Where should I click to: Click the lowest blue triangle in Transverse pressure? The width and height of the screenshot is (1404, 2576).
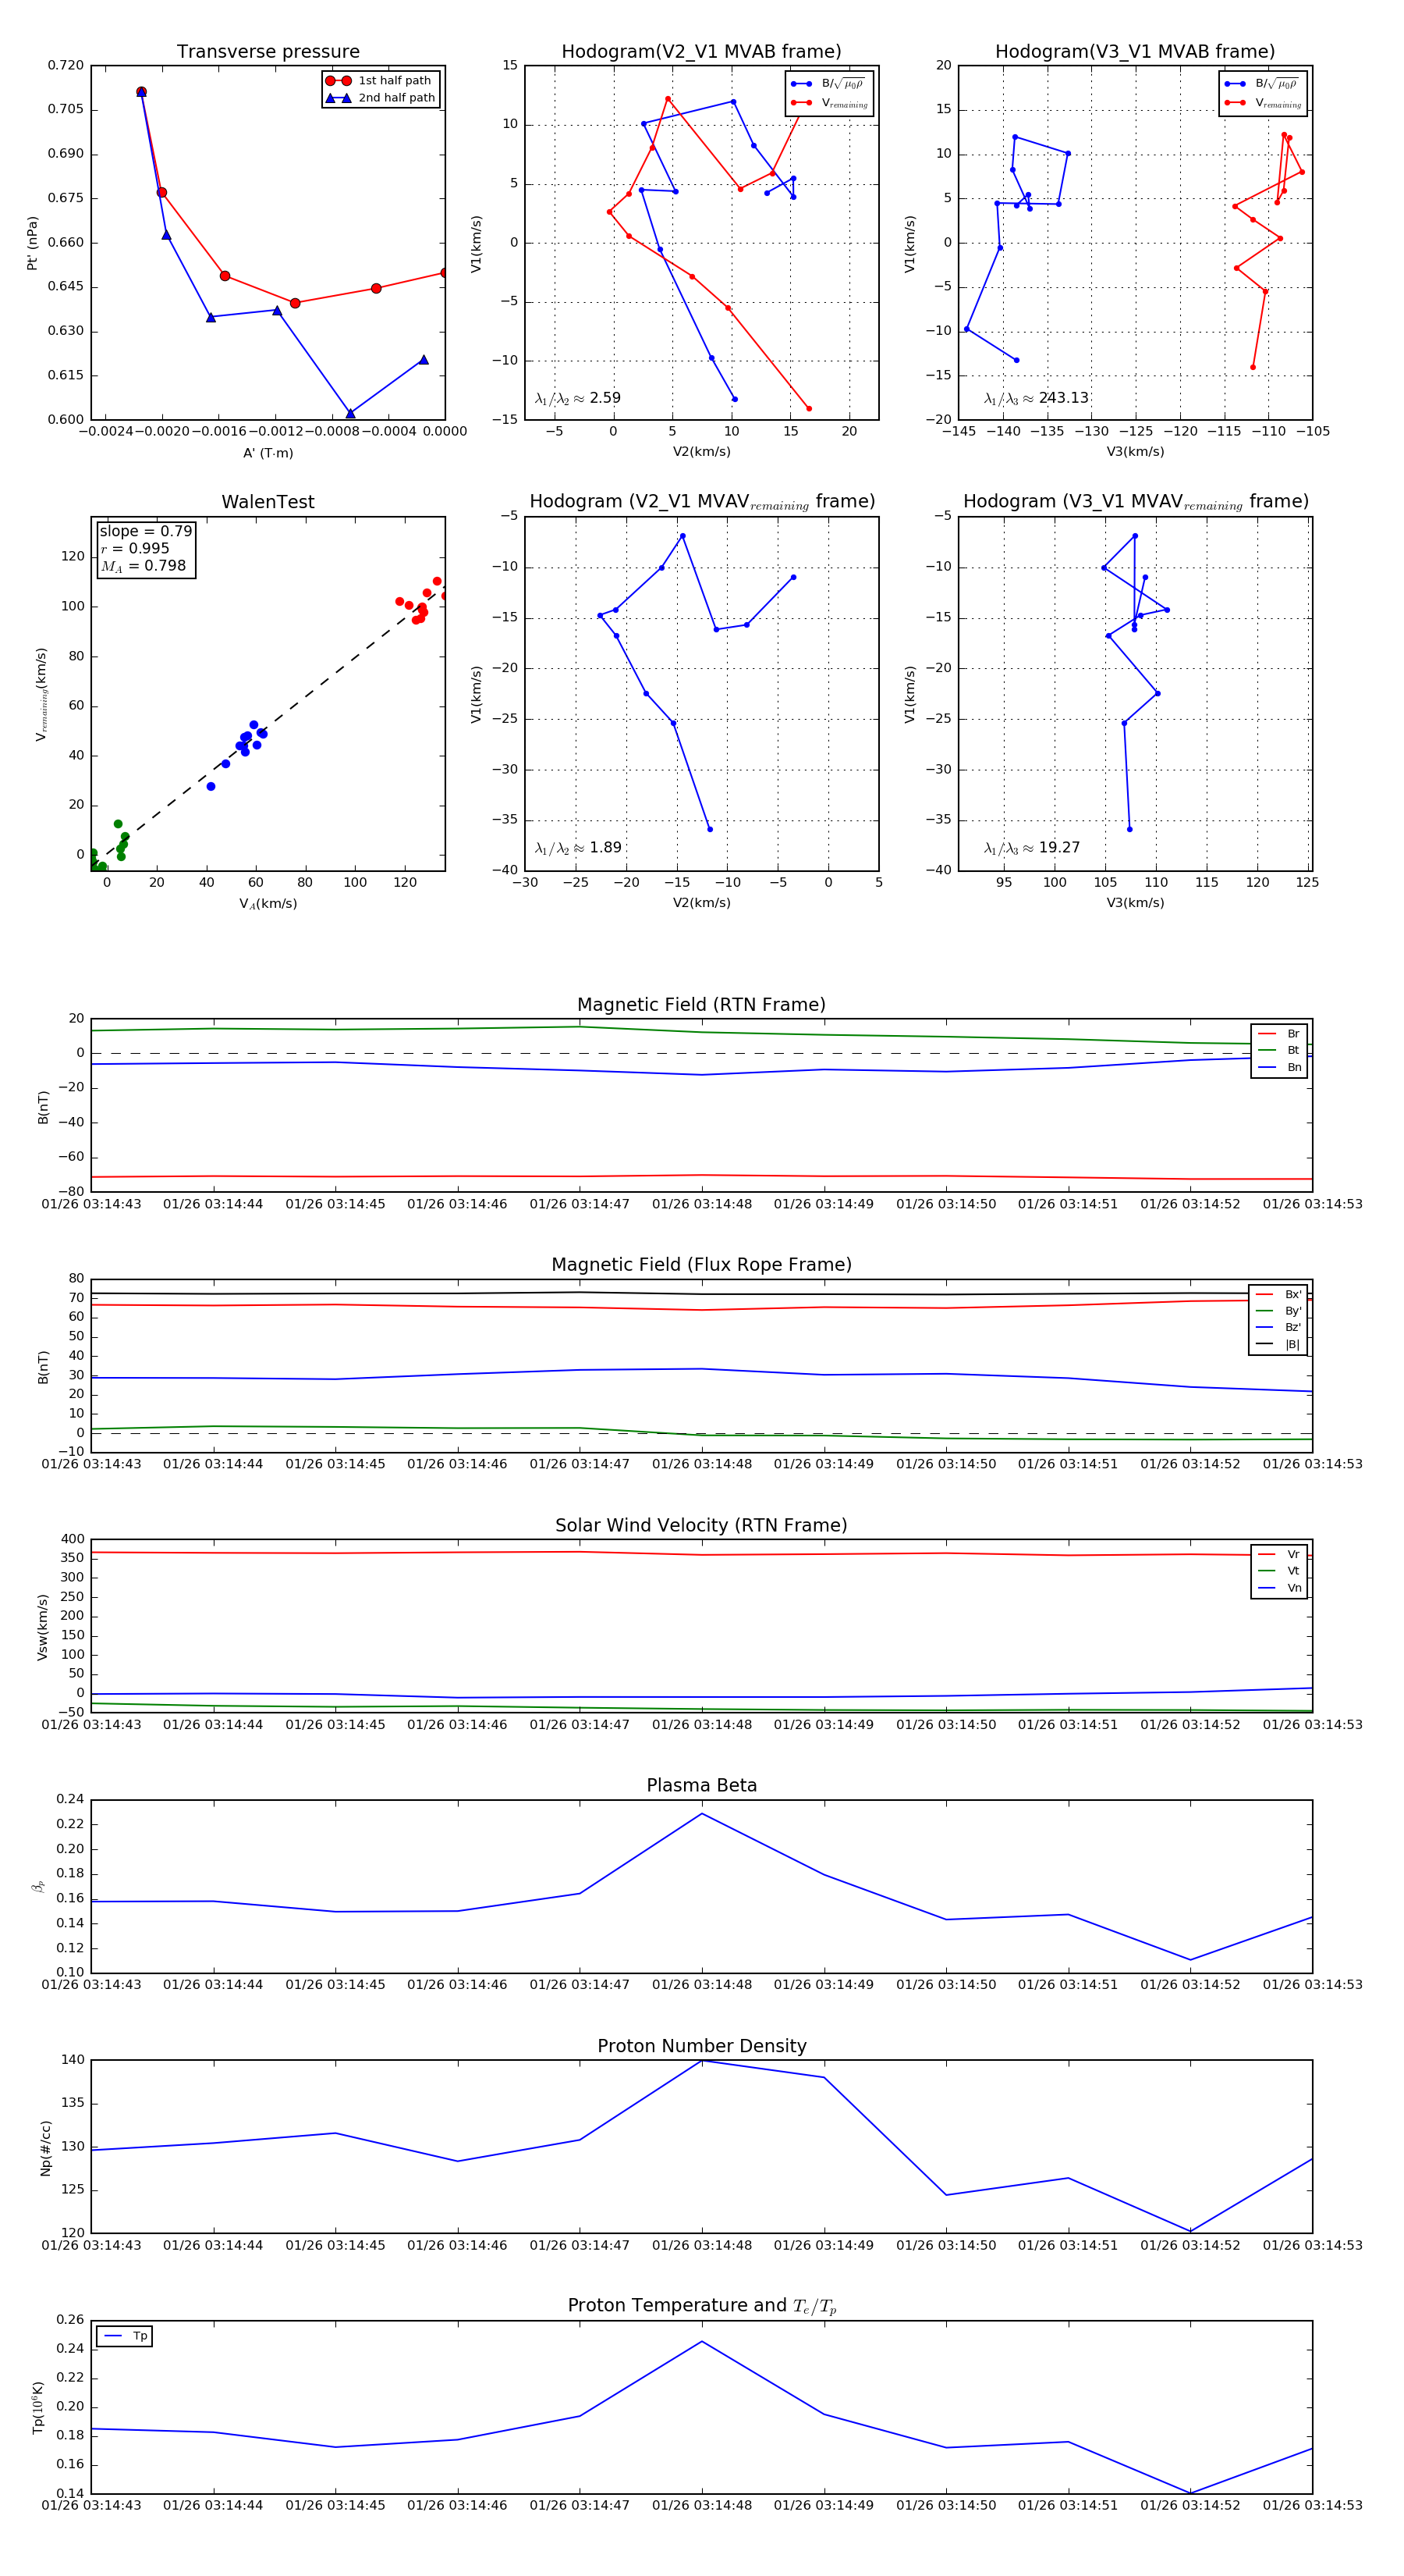click(x=349, y=413)
